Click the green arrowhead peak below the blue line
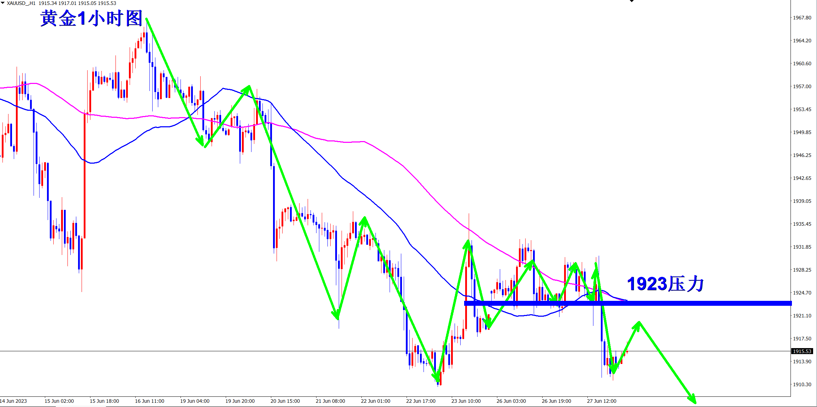The width and height of the screenshot is (817, 407). (638, 324)
